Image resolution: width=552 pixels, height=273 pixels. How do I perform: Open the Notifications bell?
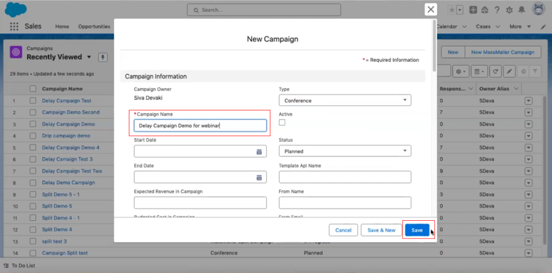pyautogui.click(x=522, y=10)
